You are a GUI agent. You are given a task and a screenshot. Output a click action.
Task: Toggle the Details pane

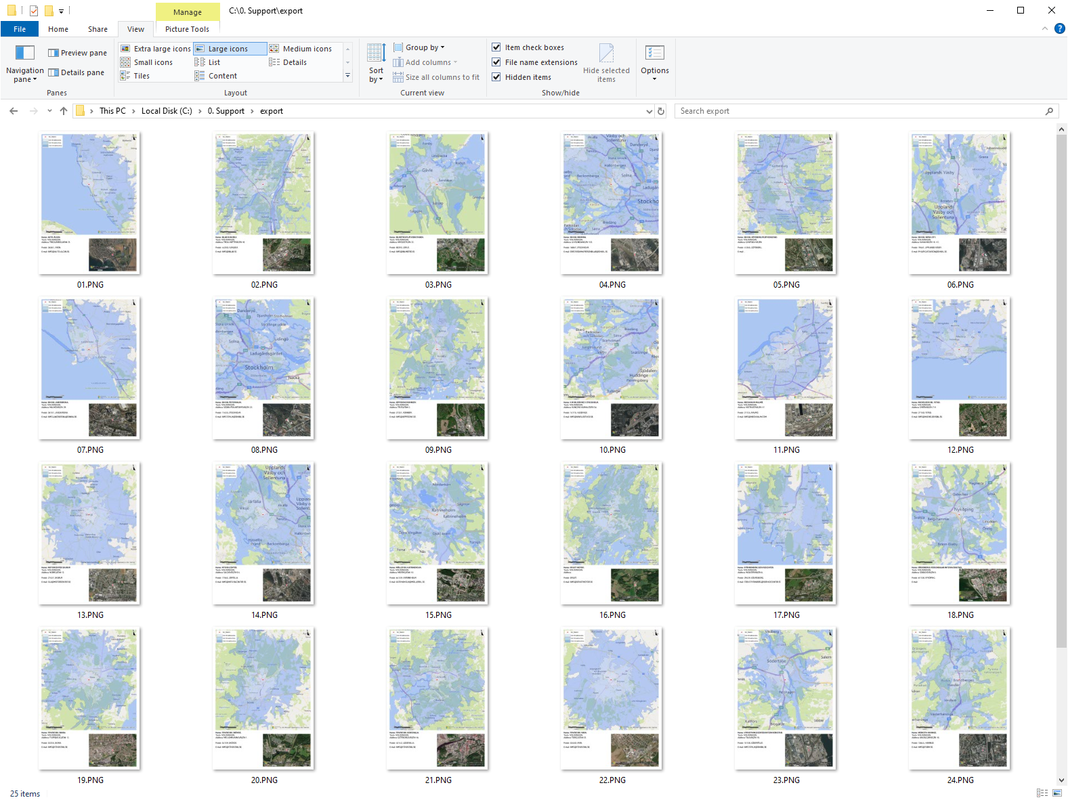(x=76, y=72)
